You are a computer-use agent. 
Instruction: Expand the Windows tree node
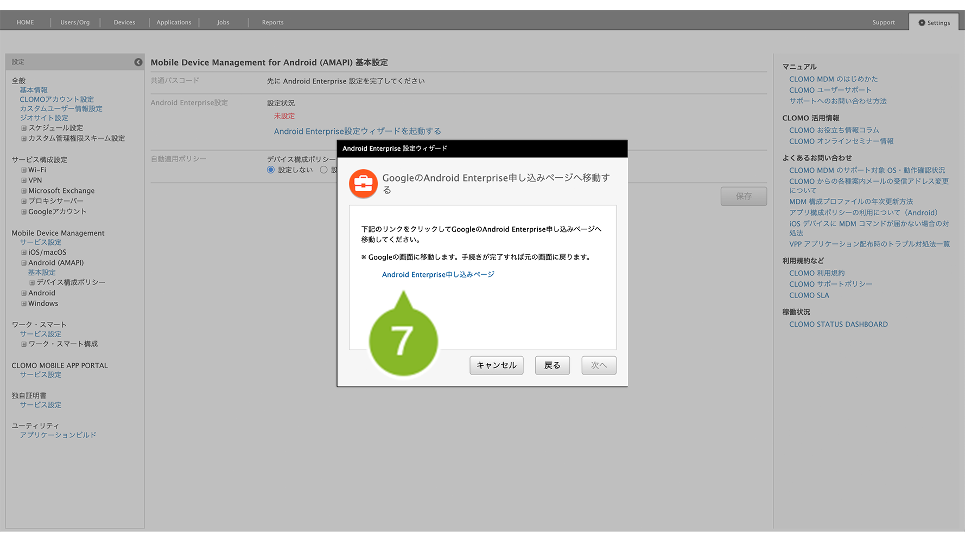(x=24, y=304)
